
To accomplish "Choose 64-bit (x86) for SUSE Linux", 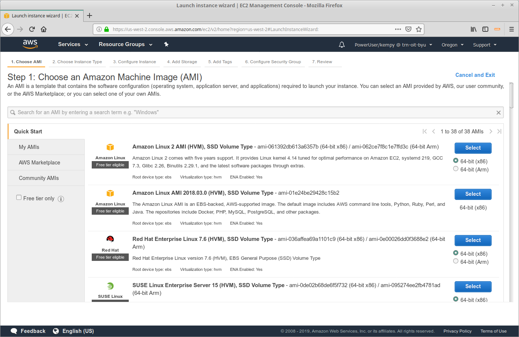I will [456, 299].
